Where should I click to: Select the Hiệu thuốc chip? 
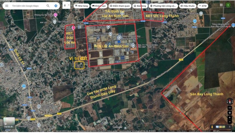(188, 6)
